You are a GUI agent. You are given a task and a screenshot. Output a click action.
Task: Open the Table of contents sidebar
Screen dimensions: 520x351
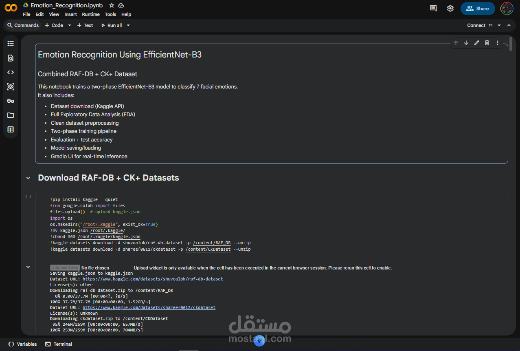[x=11, y=43]
